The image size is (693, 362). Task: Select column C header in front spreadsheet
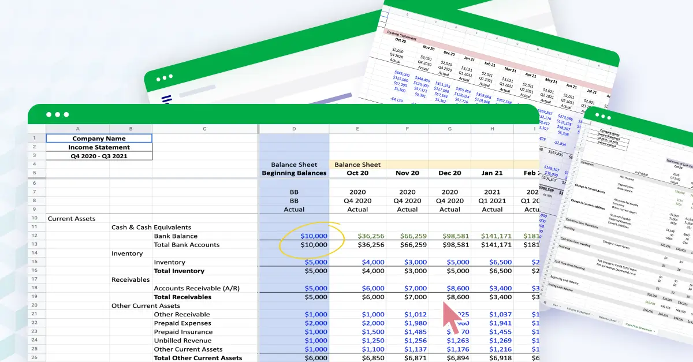click(x=205, y=129)
